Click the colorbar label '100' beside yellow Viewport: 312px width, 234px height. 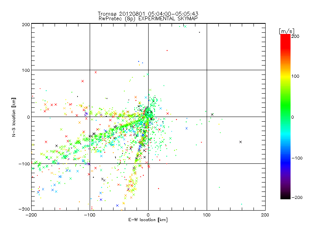point(295,76)
